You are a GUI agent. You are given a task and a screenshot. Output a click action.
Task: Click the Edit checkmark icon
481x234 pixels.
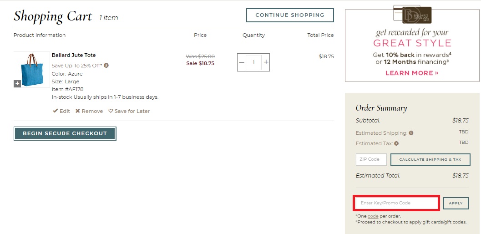(56, 111)
